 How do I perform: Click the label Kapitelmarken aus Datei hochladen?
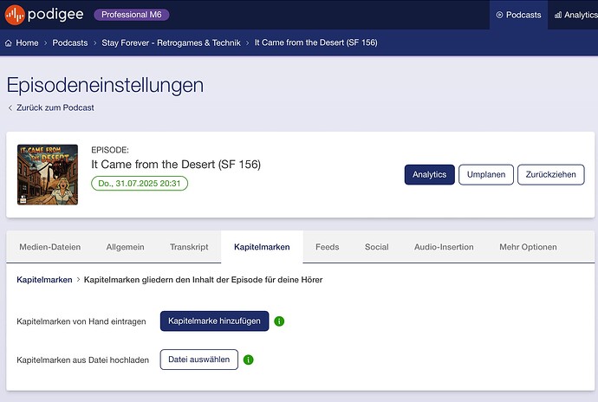(82, 360)
